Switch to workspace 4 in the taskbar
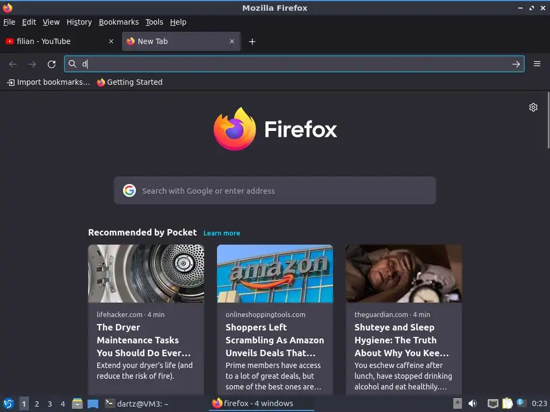Viewport: 550px width, 412px height. (63, 404)
